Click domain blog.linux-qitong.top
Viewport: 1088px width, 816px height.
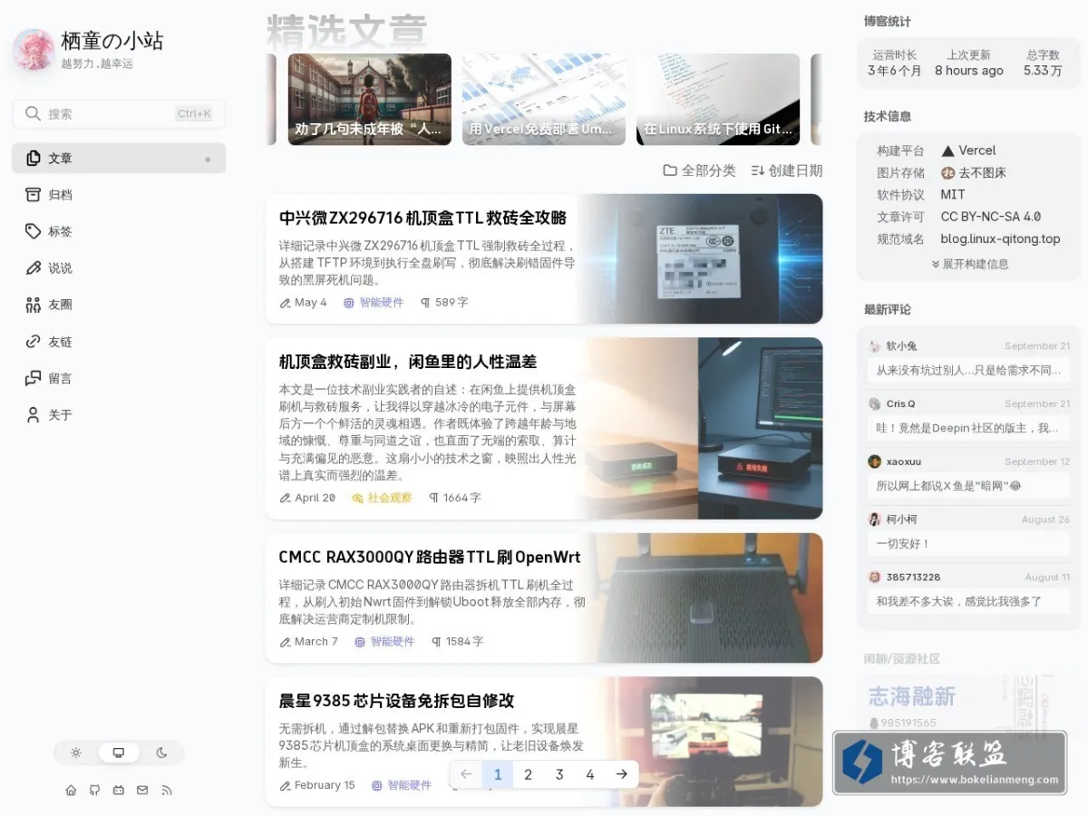(1000, 238)
